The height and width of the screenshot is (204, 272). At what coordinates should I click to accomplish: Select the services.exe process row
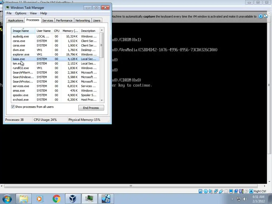point(55,86)
